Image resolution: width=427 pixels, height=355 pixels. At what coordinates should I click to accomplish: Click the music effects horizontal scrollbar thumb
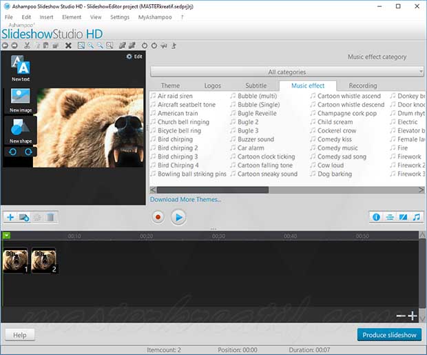[x=212, y=190]
